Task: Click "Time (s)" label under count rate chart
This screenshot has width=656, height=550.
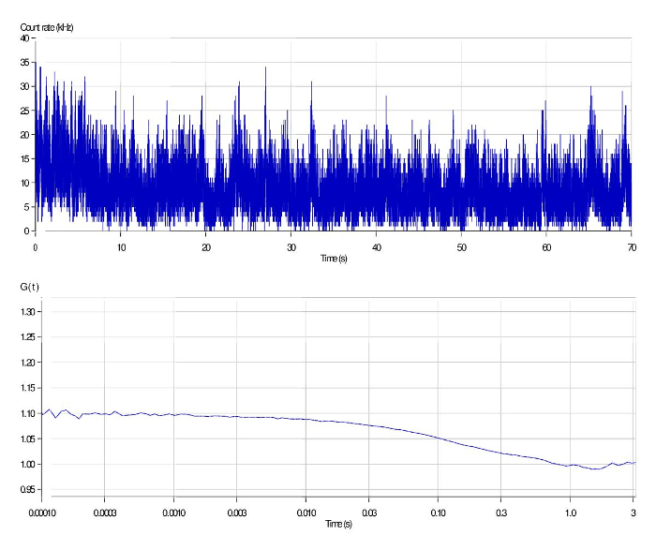Action: pyautogui.click(x=334, y=259)
